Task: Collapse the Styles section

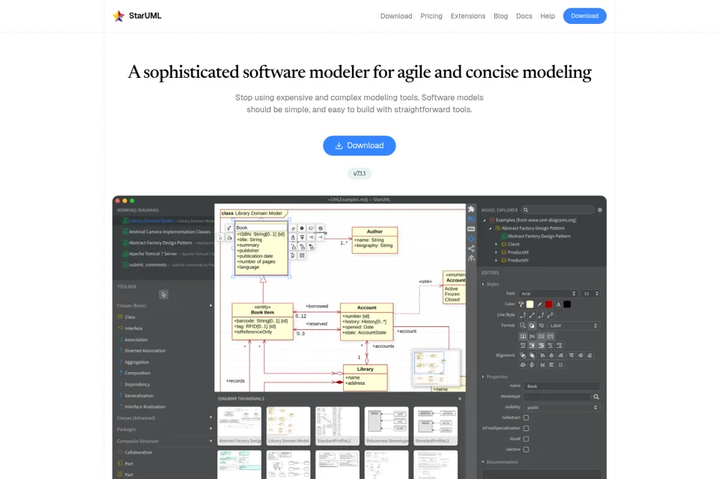Action: point(490,284)
